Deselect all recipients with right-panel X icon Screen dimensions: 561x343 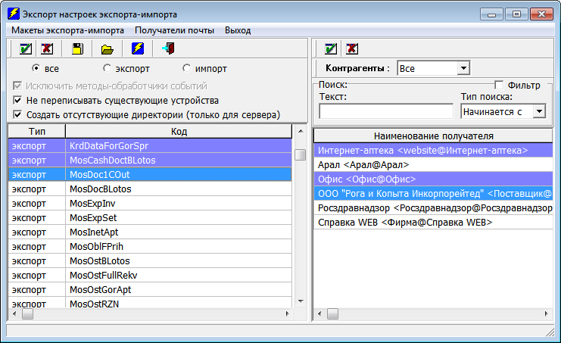(352, 49)
